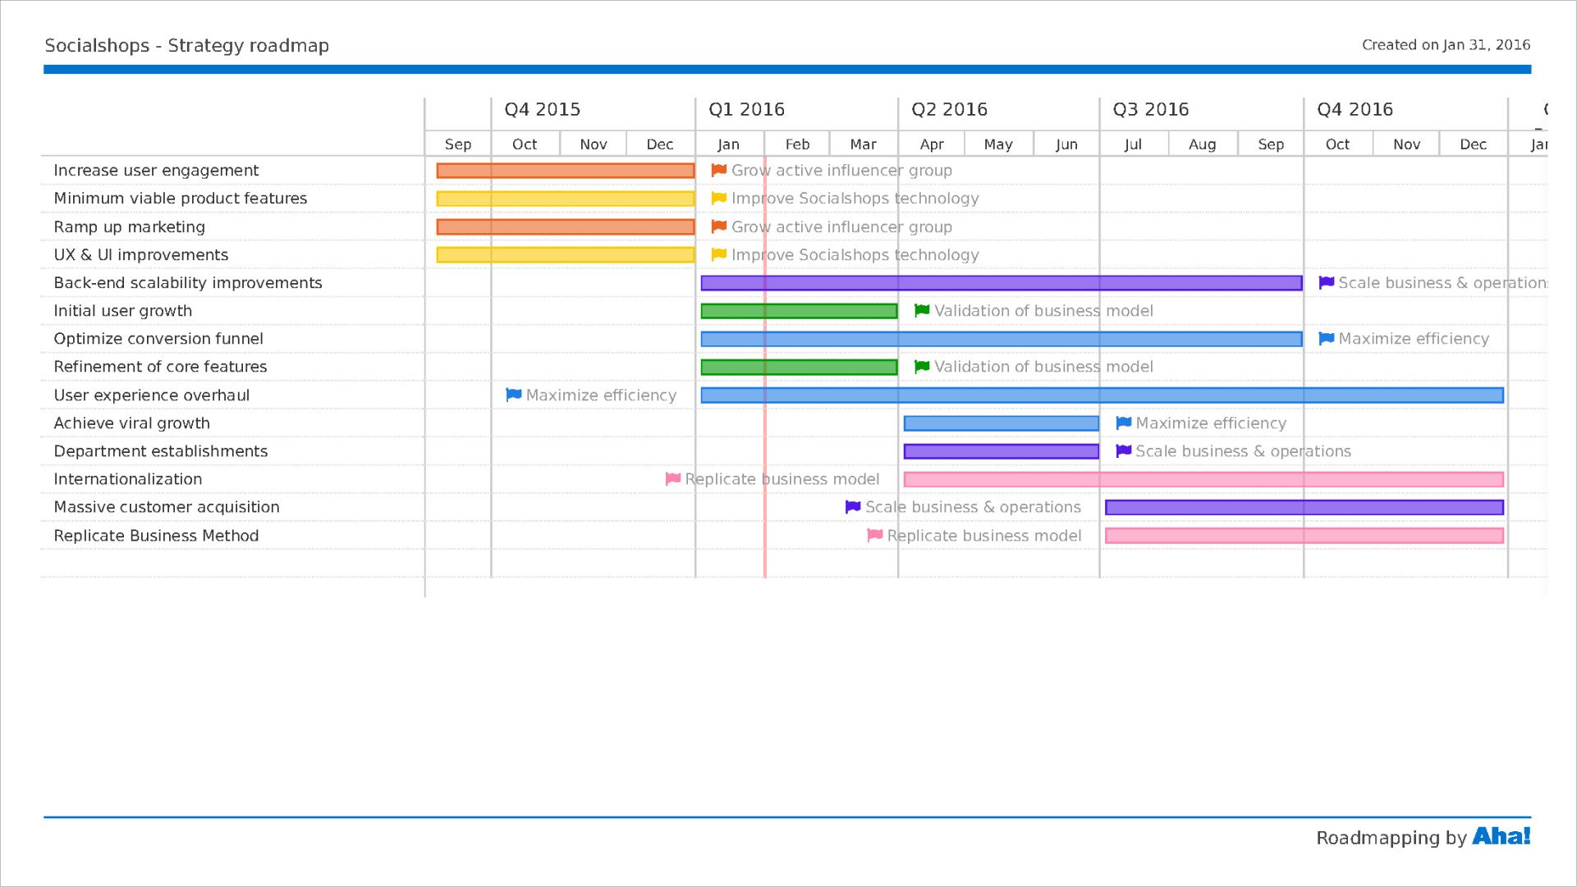This screenshot has width=1577, height=887.
Task: Click pink flag in Replicate Business Method row
Action: pyautogui.click(x=875, y=536)
